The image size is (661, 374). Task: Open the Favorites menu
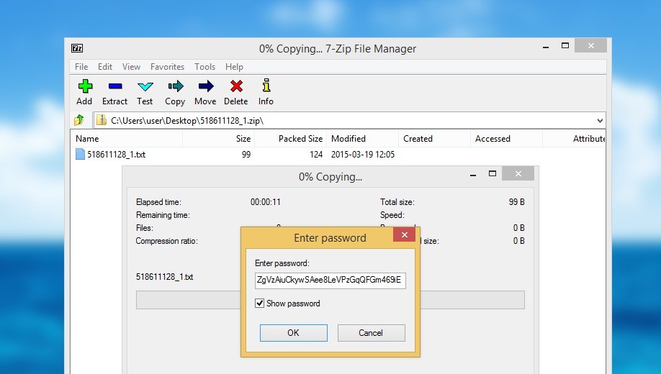pos(167,67)
